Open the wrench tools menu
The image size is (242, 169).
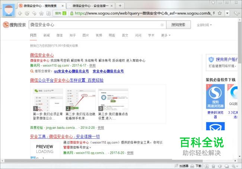pyautogui.click(x=236, y=13)
